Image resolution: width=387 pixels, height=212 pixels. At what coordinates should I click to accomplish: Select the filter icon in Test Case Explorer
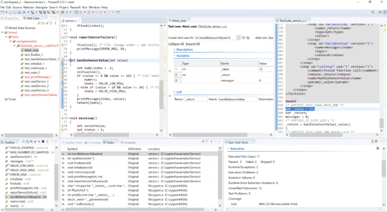pyautogui.click(x=51, y=23)
